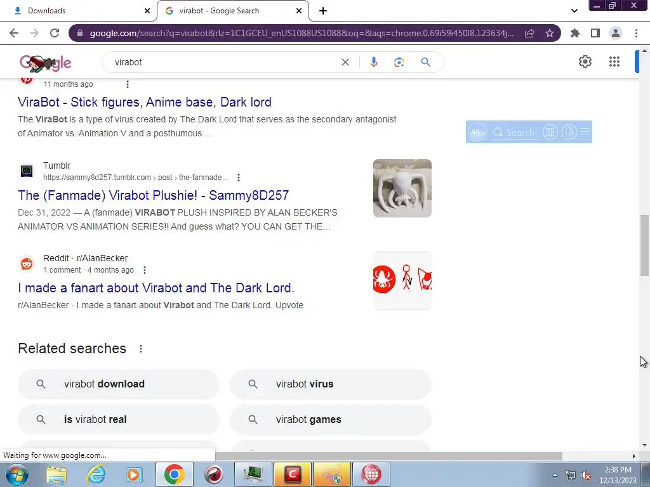Open the Google apps grid
Viewport: 650px width, 487px height.
[614, 62]
